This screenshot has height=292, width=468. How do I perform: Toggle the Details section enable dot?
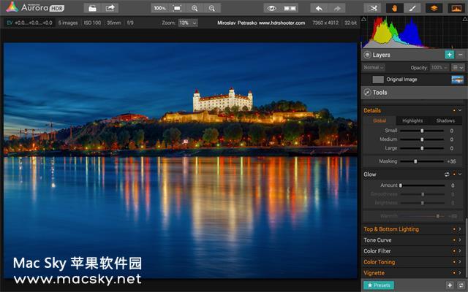[x=454, y=110]
